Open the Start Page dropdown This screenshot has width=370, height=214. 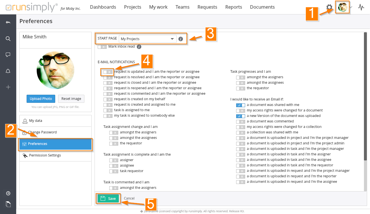[x=147, y=39]
